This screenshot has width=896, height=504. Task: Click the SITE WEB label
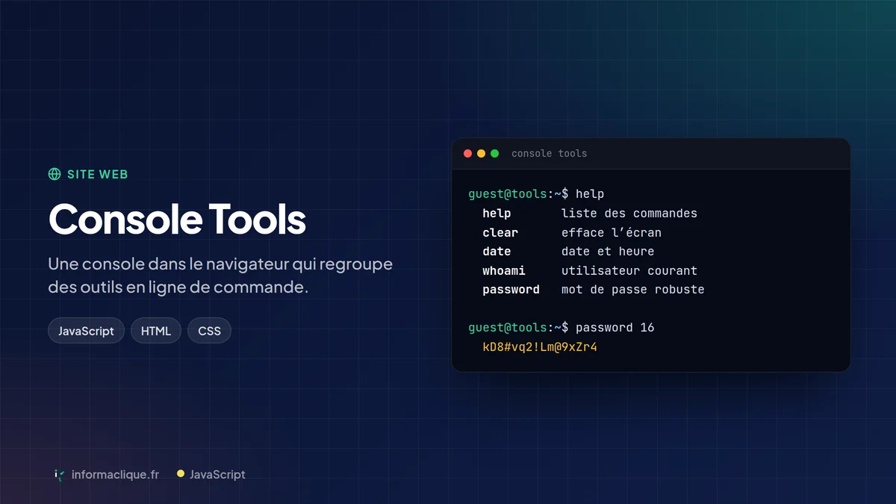coord(98,174)
